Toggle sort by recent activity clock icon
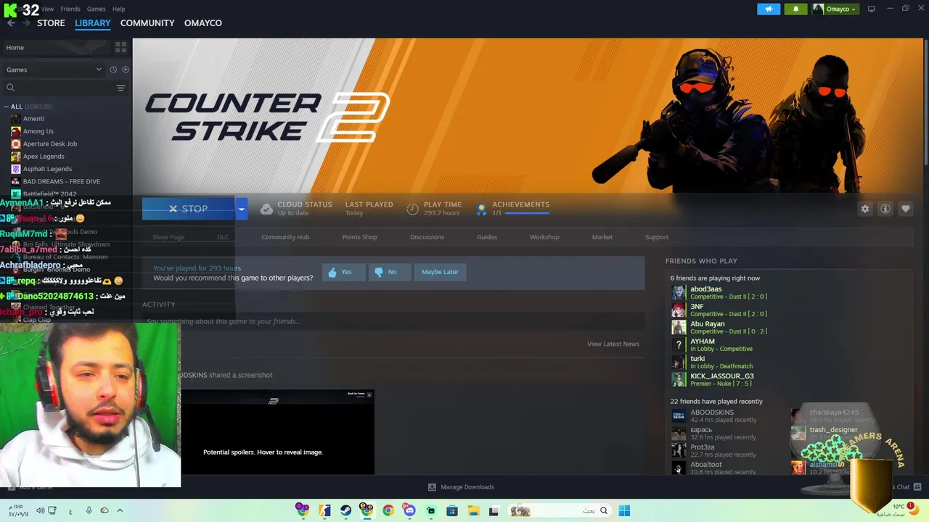Image resolution: width=929 pixels, height=522 pixels. (113, 70)
